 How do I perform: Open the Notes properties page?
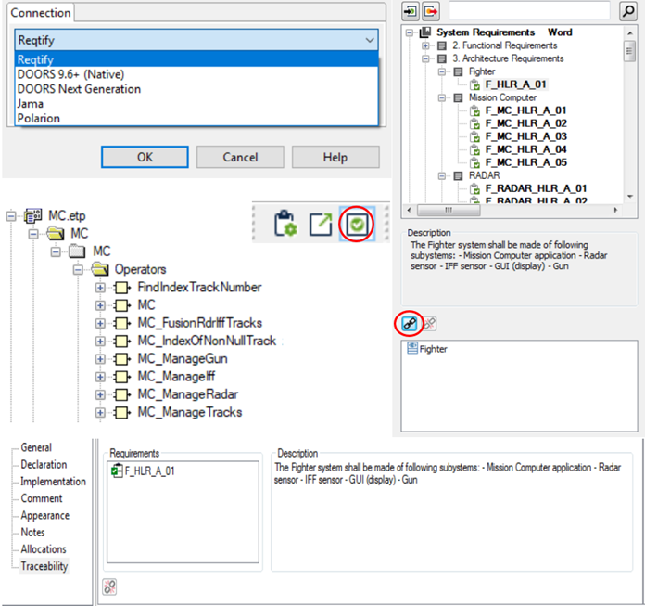[x=32, y=533]
